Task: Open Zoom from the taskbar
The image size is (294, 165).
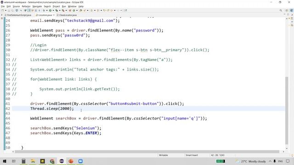Action: click(x=80, y=161)
